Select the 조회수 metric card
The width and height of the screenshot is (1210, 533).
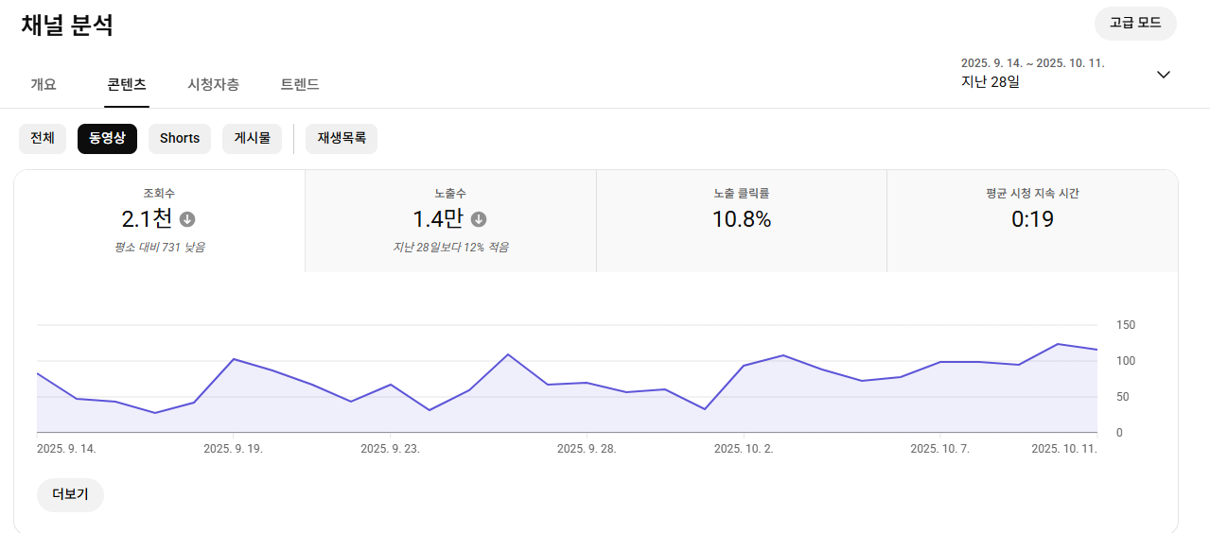[x=159, y=221]
